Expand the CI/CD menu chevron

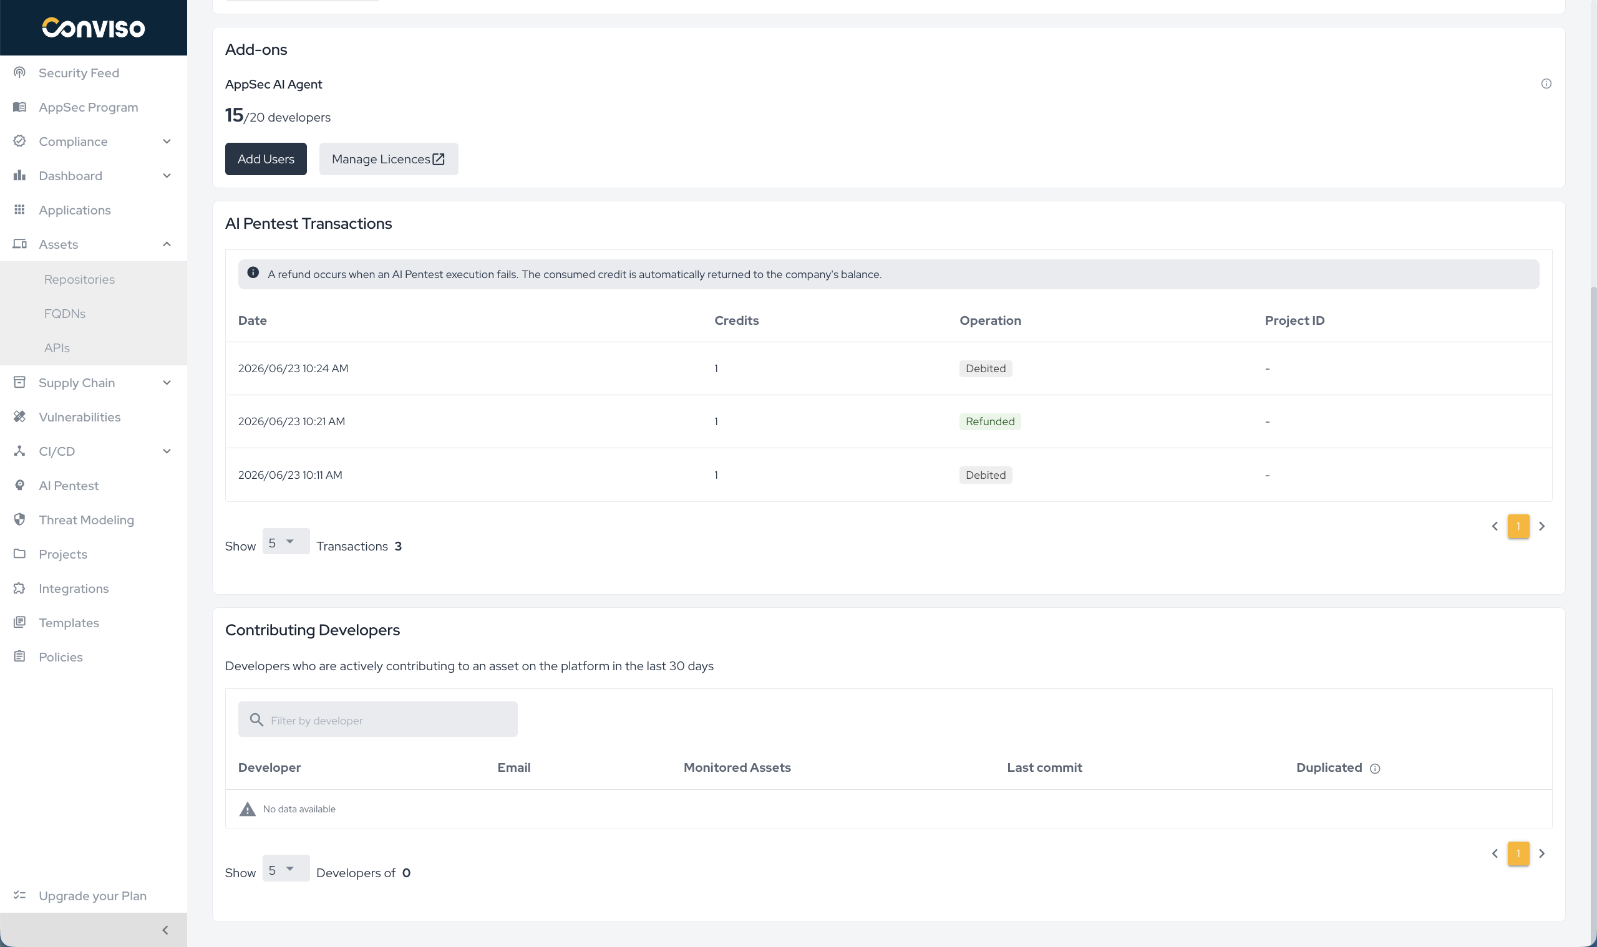point(167,451)
